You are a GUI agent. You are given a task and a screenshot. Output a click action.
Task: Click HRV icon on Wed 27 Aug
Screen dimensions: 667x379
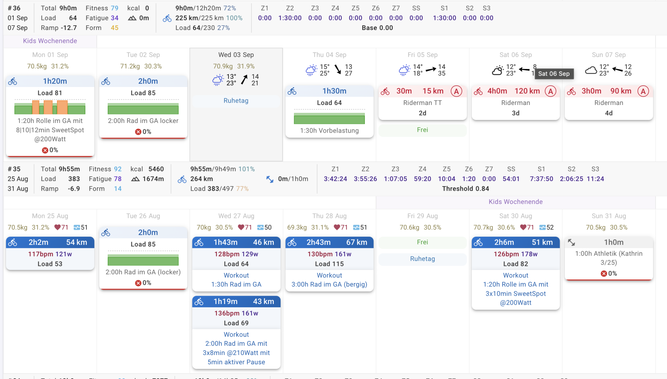coord(260,227)
